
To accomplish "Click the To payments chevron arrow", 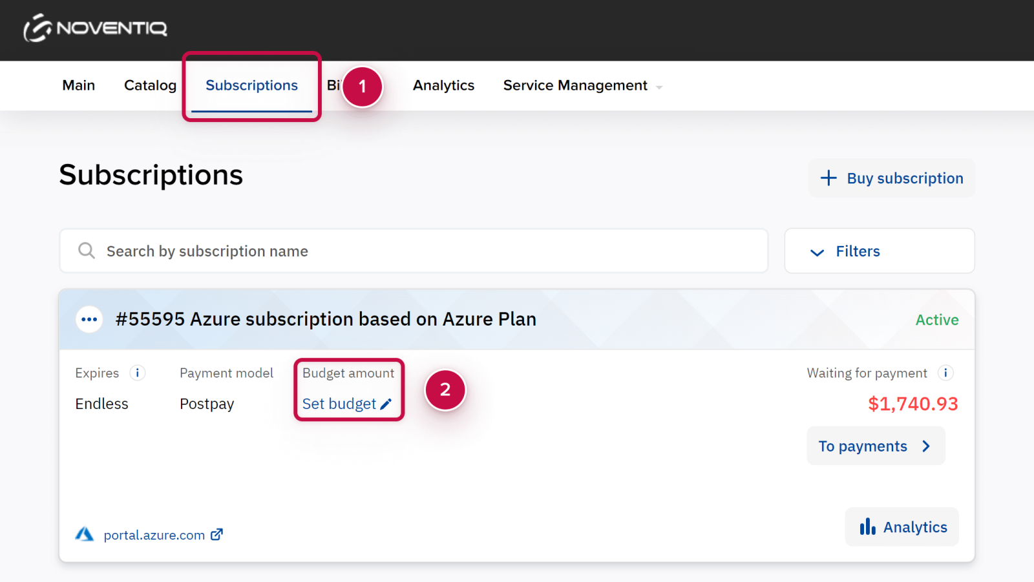I will click(x=926, y=446).
